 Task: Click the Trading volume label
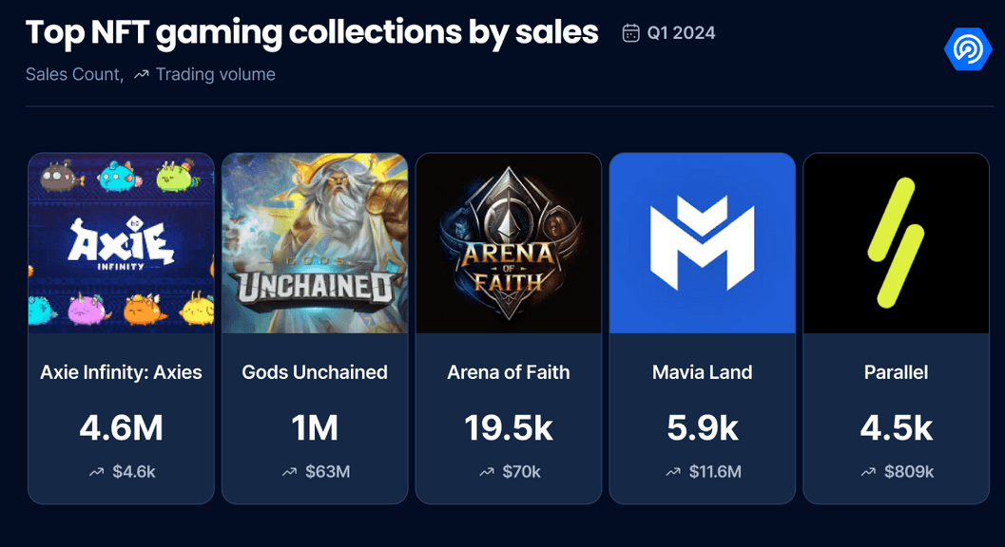pyautogui.click(x=215, y=74)
